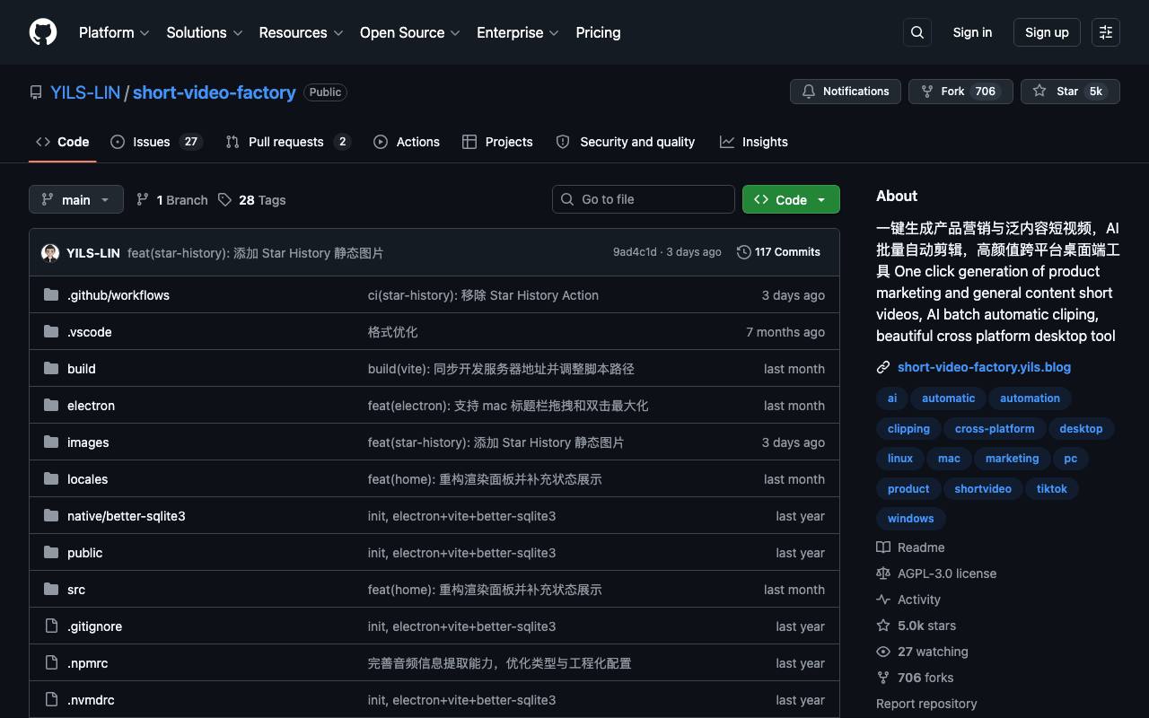The width and height of the screenshot is (1149, 718).
Task: Select the cross-platform topic tag
Action: (995, 429)
